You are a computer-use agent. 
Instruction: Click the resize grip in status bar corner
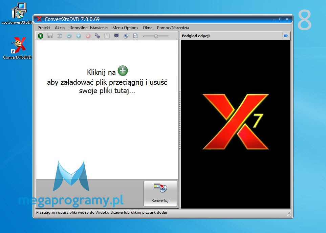[x=288, y=214]
